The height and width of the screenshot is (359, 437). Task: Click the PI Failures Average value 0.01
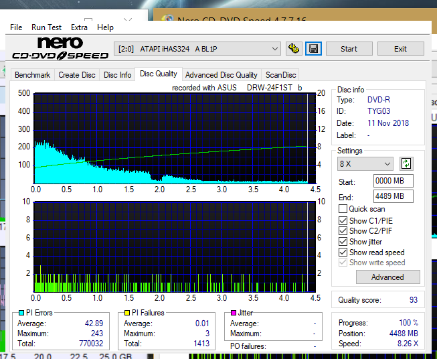202,324
